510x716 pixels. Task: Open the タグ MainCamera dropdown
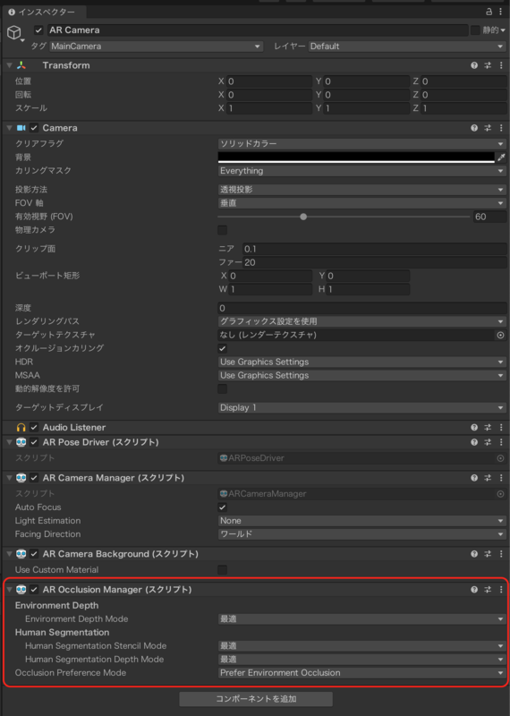point(156,47)
